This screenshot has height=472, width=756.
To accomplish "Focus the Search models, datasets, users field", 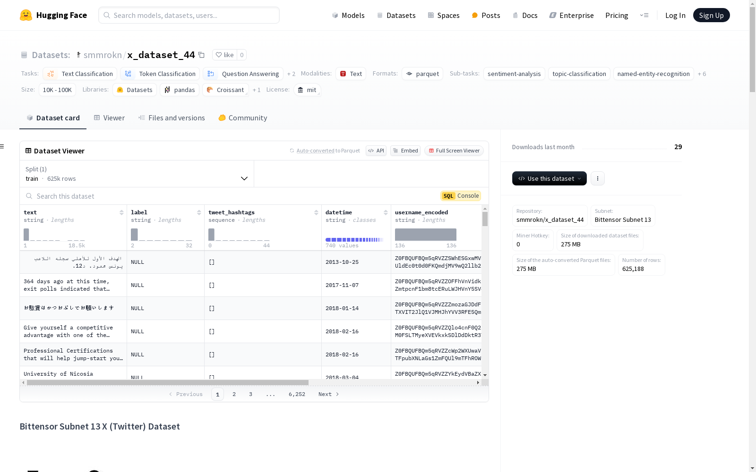I will tap(189, 15).
